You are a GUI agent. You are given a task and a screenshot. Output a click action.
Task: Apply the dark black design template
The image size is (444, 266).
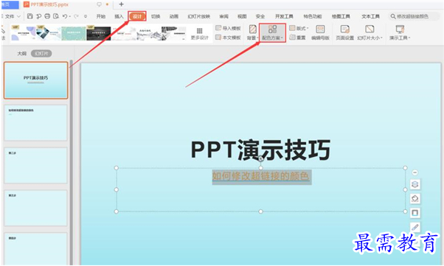(x=99, y=33)
